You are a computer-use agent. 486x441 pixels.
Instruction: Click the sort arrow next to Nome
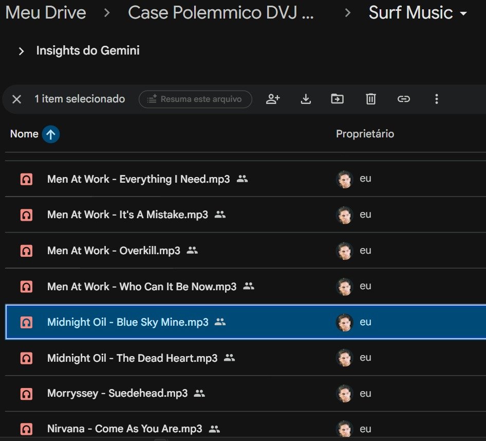tap(50, 134)
